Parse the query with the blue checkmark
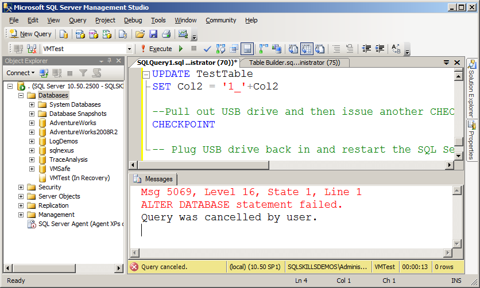Screen dimensions: 480x288 pyautogui.click(x=207, y=49)
